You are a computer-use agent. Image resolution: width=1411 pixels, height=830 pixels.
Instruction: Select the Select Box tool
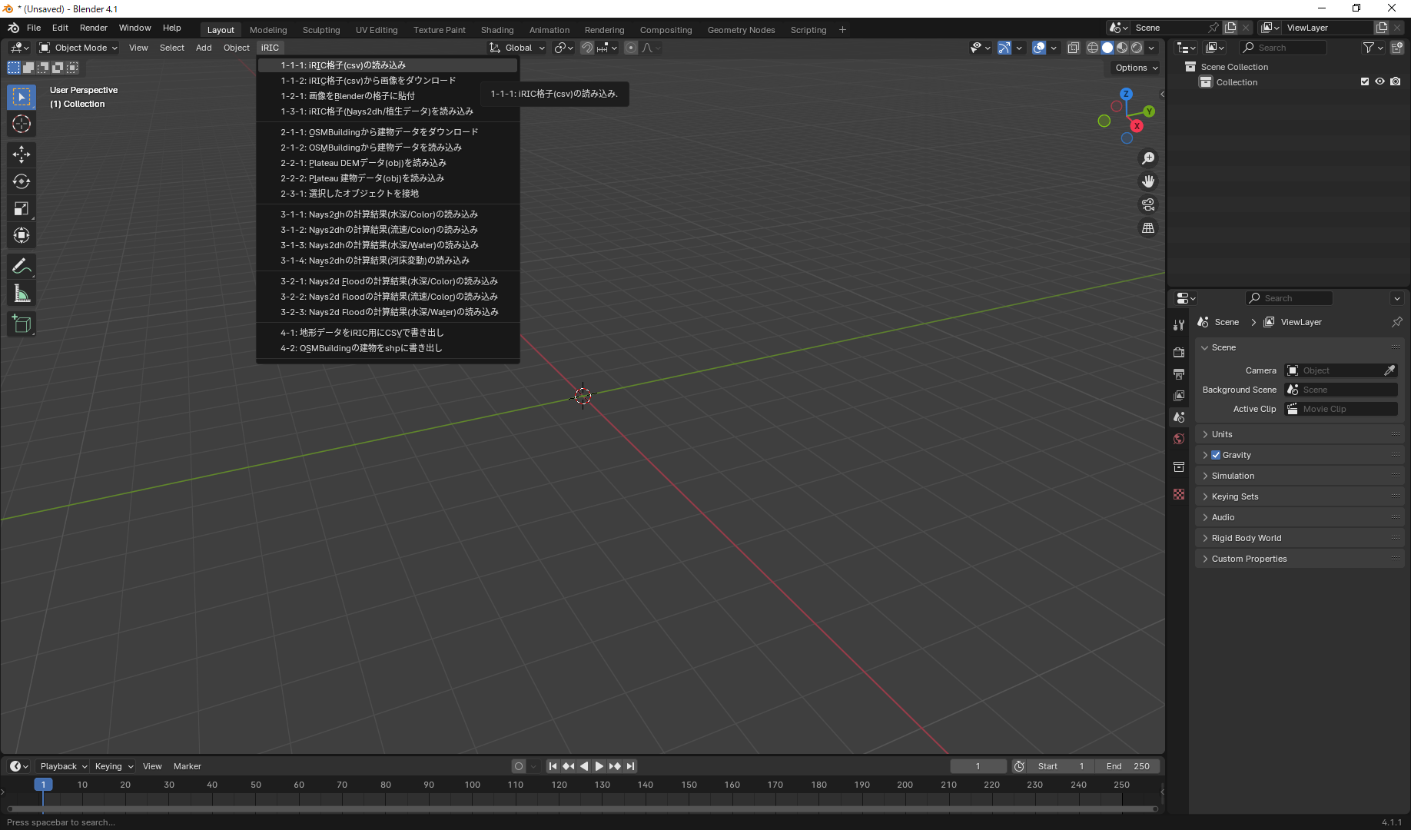click(x=22, y=97)
